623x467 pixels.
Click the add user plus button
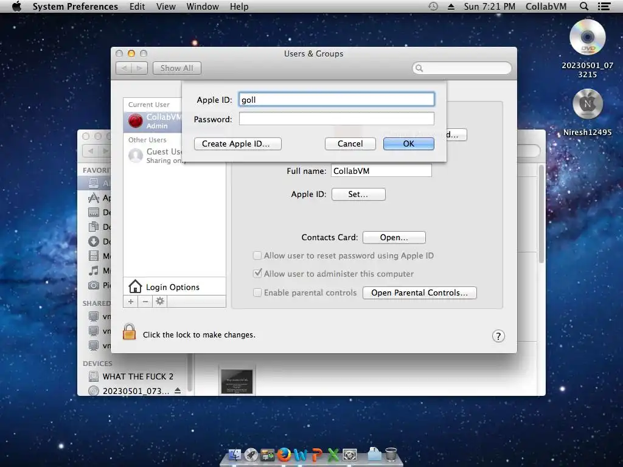coord(131,302)
